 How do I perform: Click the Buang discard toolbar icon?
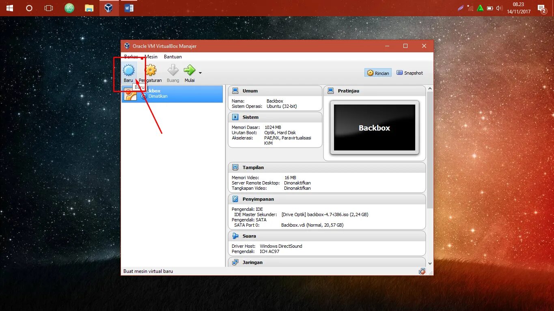[x=173, y=70]
